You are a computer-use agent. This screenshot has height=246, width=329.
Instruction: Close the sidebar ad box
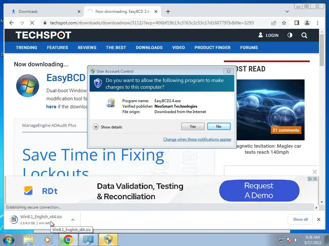[315, 172]
